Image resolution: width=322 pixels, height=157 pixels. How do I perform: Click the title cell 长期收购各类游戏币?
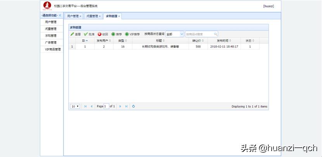[160, 47]
